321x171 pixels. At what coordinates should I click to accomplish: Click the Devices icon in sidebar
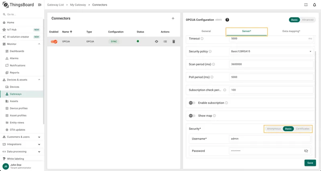[x=7, y=87]
